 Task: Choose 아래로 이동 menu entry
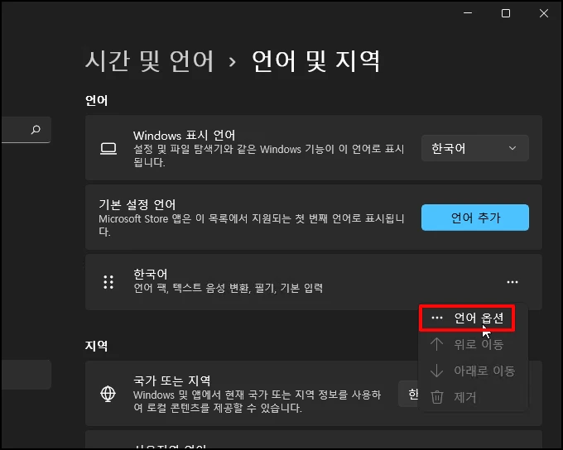coord(474,371)
